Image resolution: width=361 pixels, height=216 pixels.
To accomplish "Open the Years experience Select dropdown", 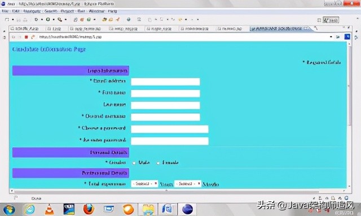I will pyautogui.click(x=144, y=184).
